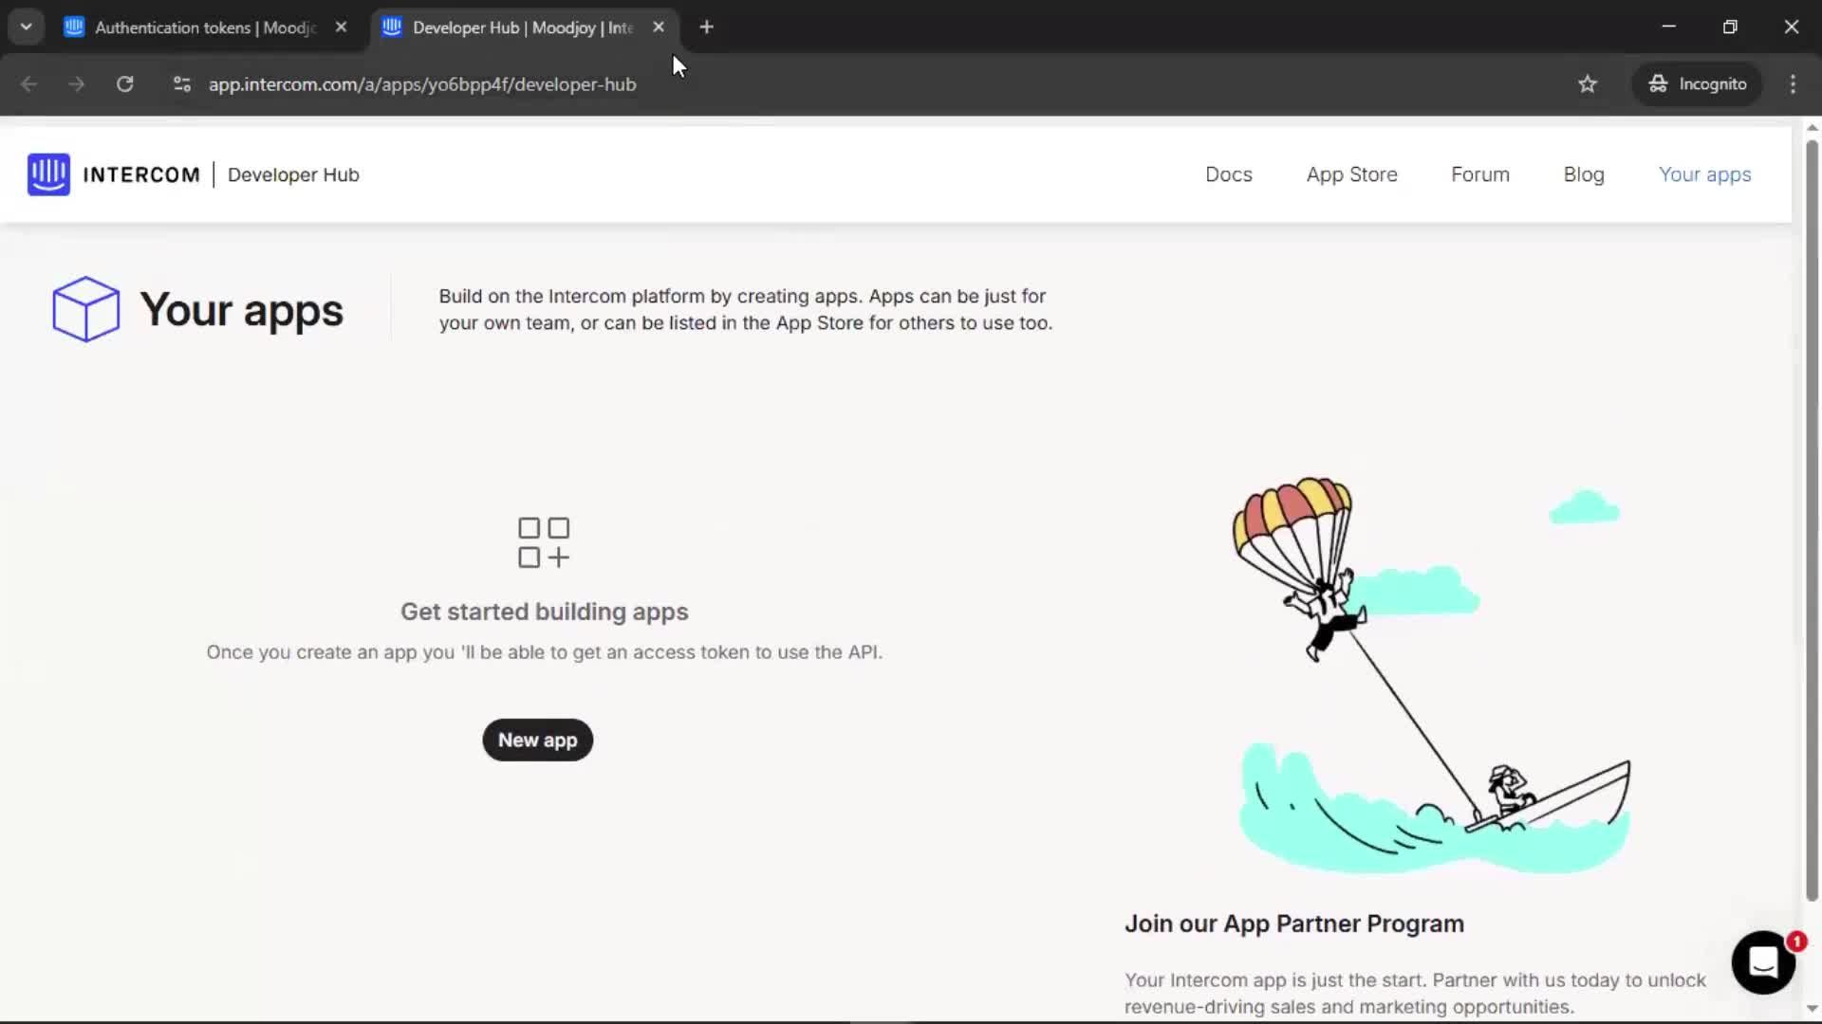Close the Developer Hub tab

coord(659,27)
